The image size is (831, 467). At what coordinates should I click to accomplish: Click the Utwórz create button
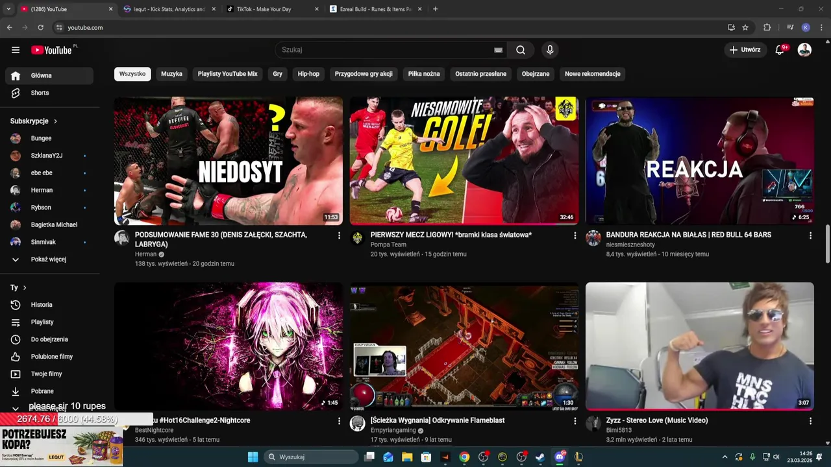[x=745, y=50]
